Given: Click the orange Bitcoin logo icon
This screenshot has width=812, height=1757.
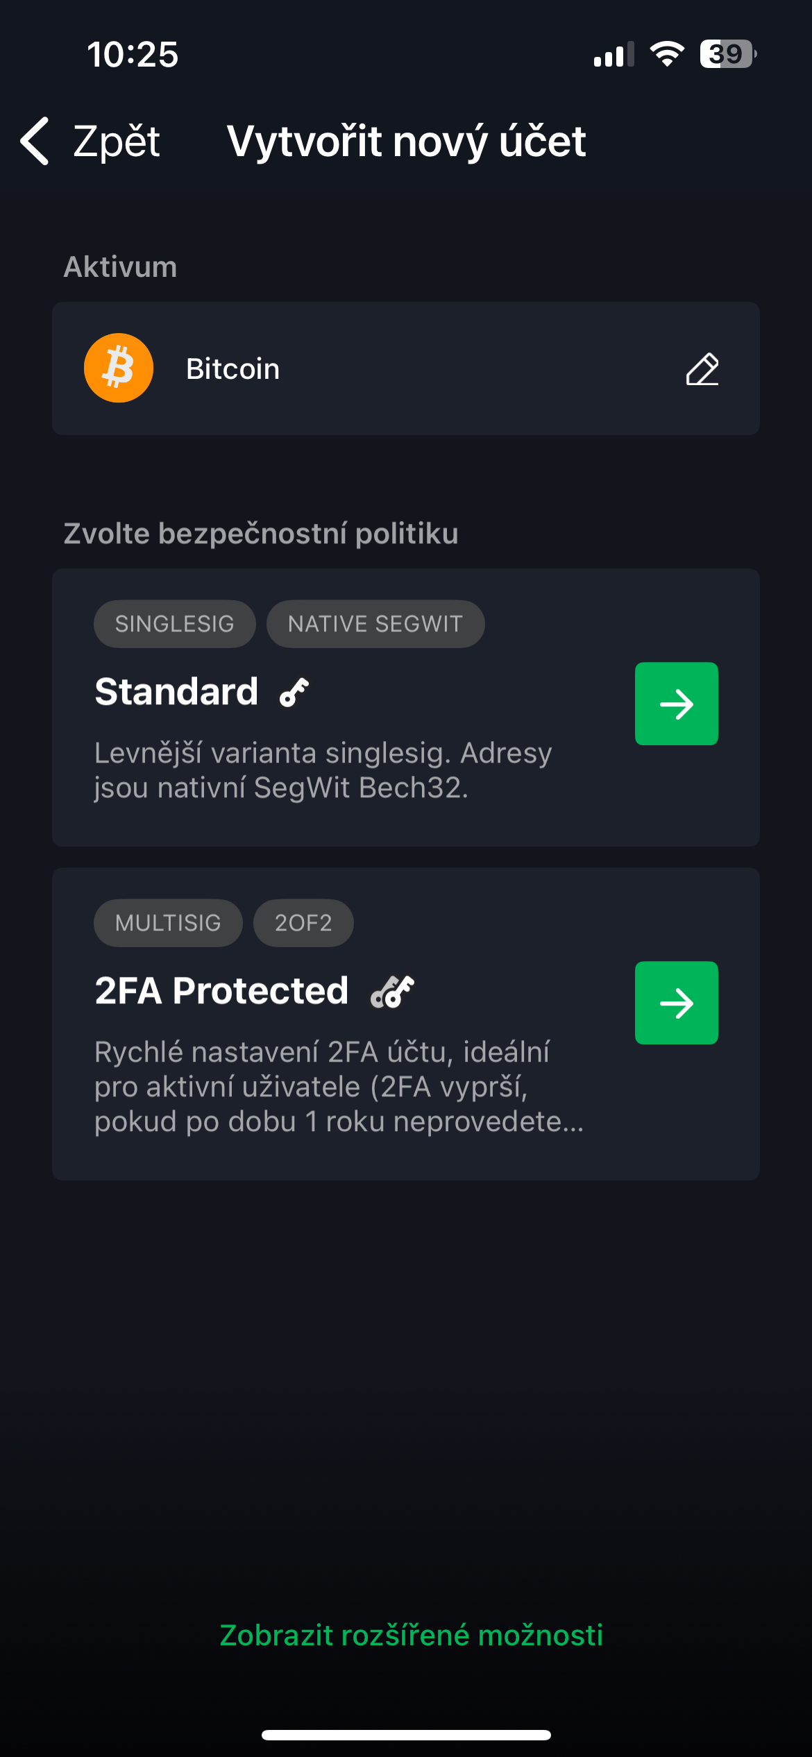Looking at the screenshot, I should pyautogui.click(x=119, y=368).
